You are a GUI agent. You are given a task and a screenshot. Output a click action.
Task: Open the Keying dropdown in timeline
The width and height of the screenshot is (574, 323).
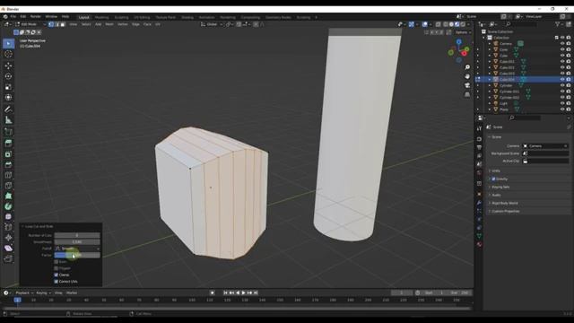point(43,293)
